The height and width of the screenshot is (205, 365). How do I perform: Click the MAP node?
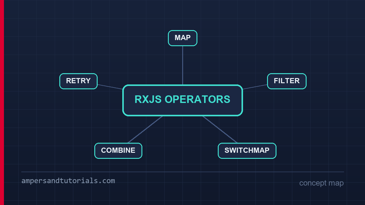click(182, 38)
